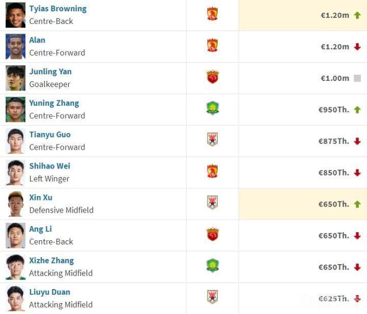Click the grey unchanged square beside €1.00m
Screen dimensions: 367x314
357,78
